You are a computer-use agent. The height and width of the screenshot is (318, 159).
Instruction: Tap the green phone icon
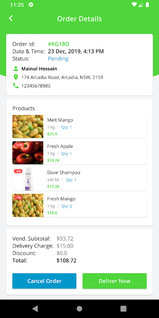tap(16, 86)
